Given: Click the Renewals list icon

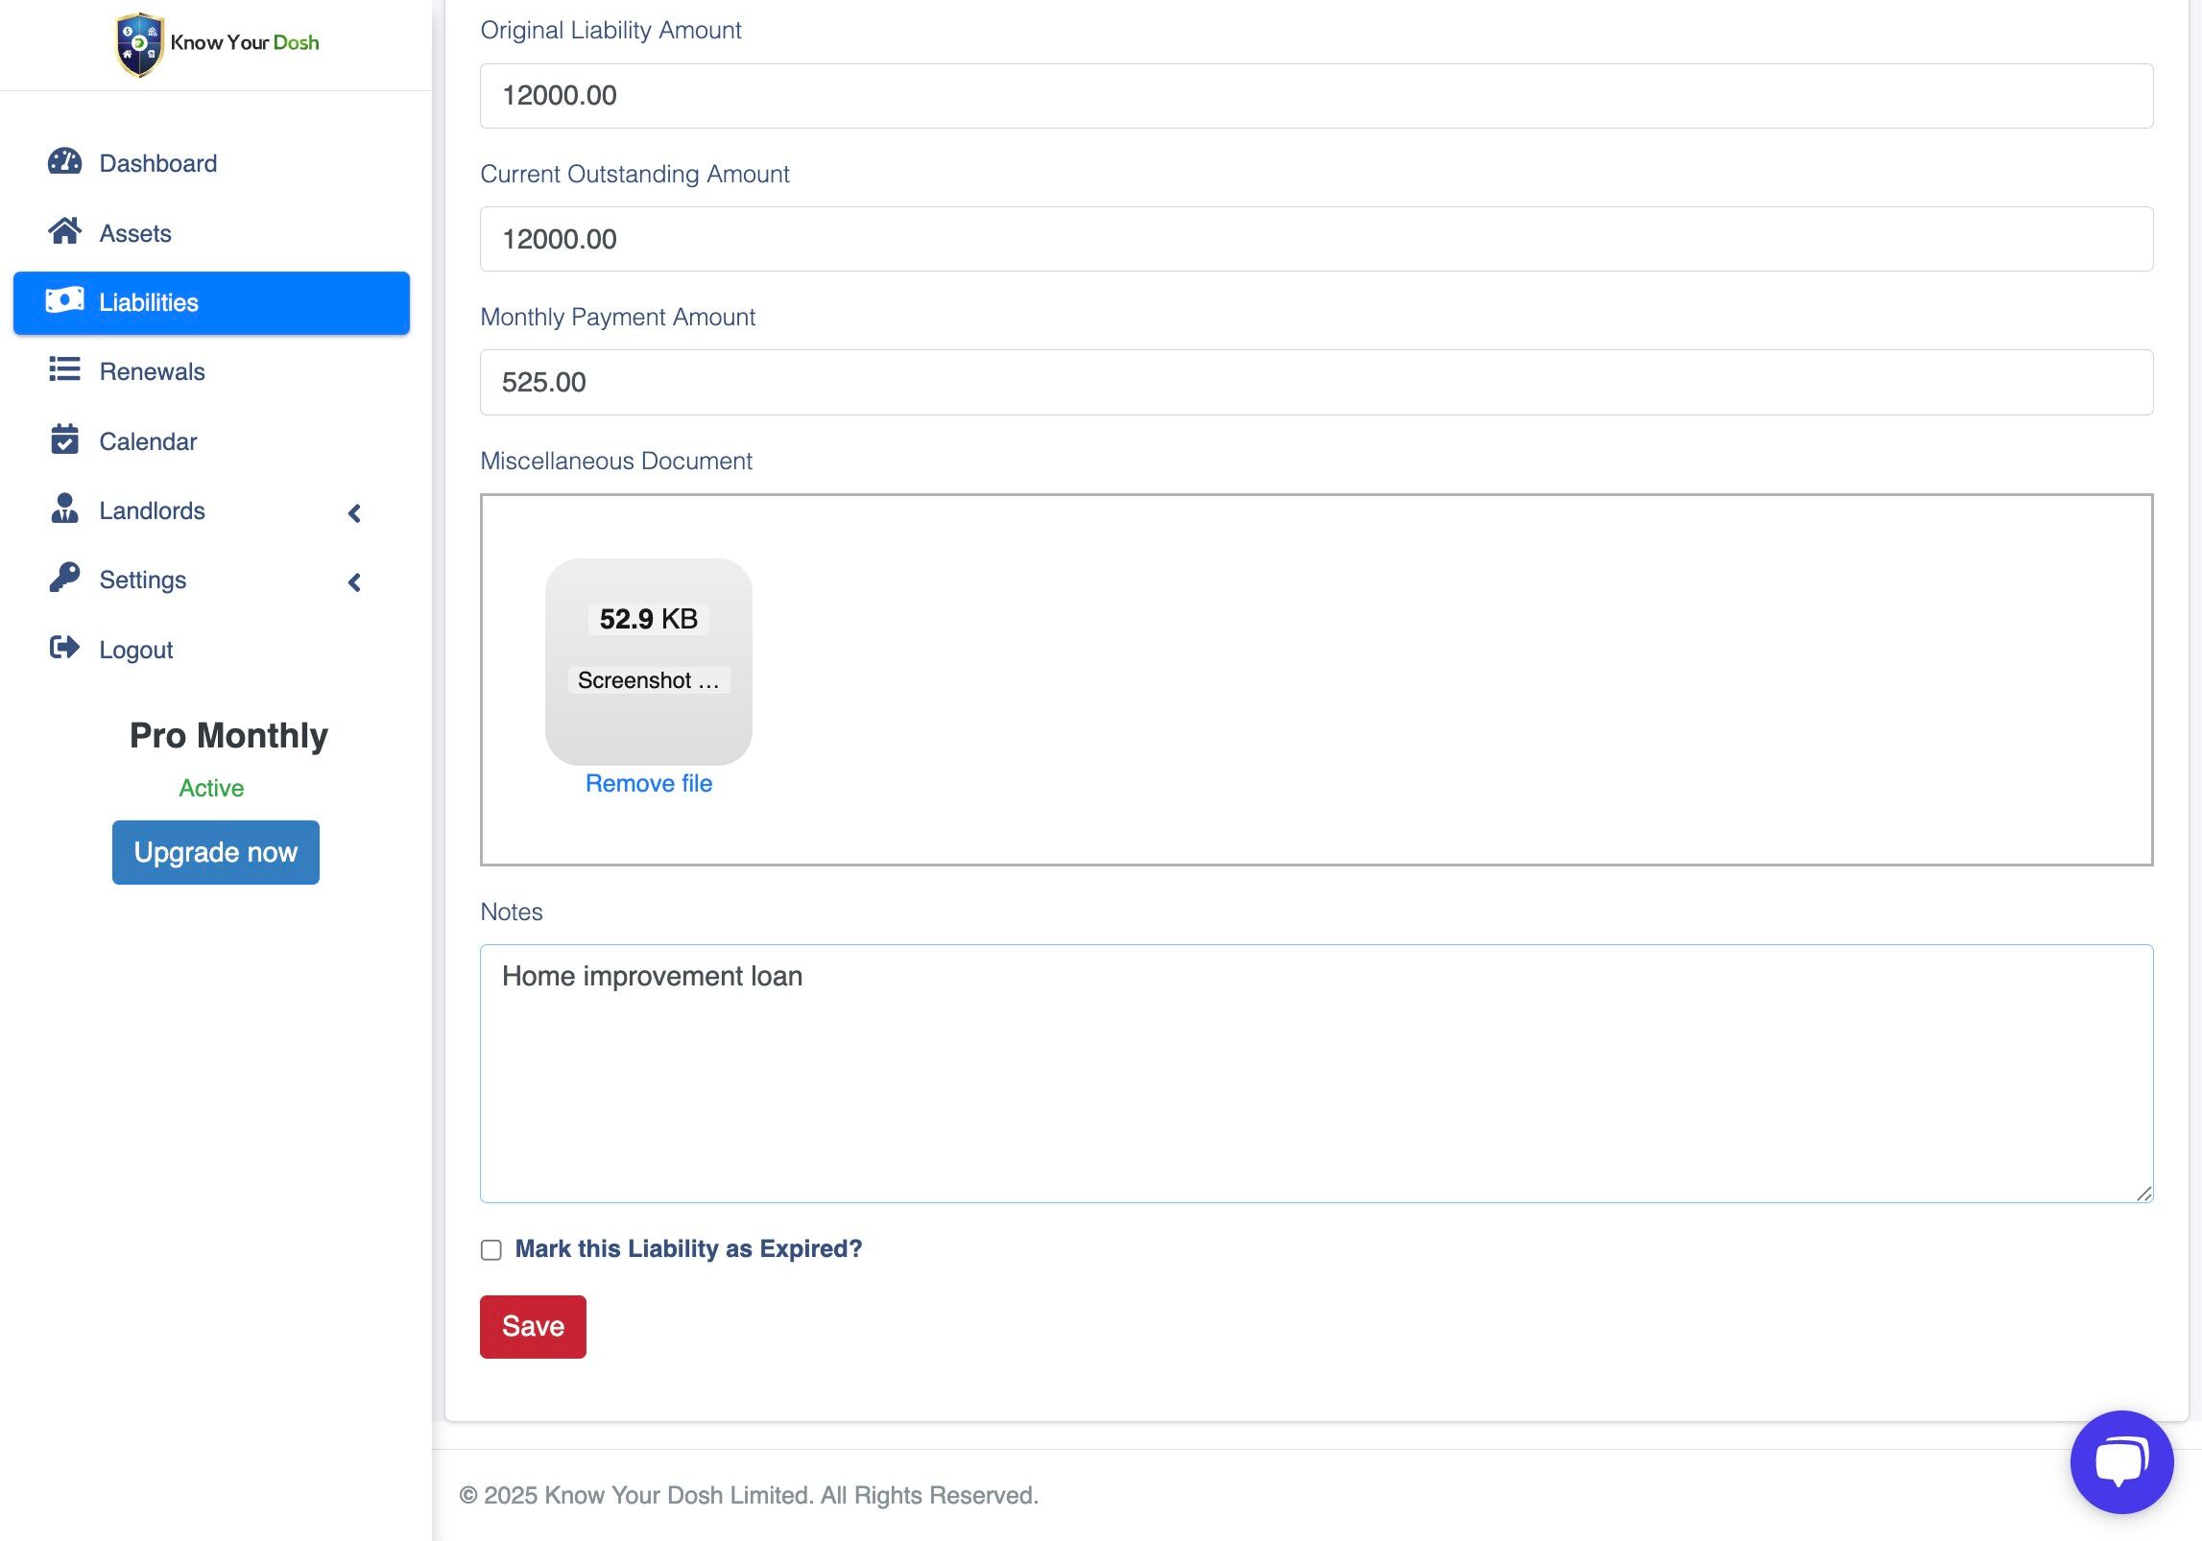Looking at the screenshot, I should click(64, 370).
